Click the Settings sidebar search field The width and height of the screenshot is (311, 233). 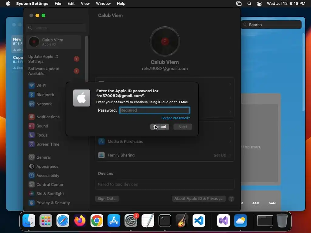(x=56, y=28)
